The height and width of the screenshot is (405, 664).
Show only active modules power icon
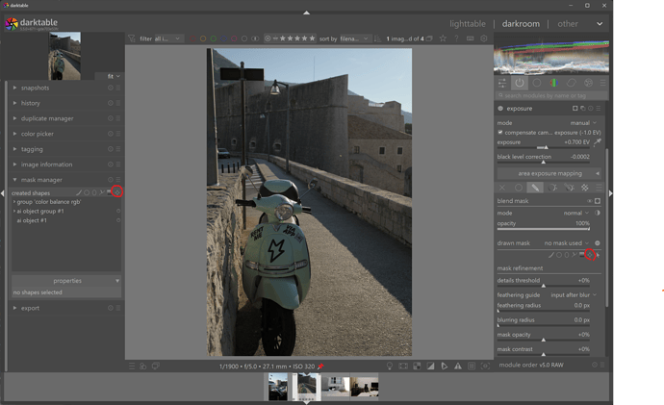click(x=520, y=84)
